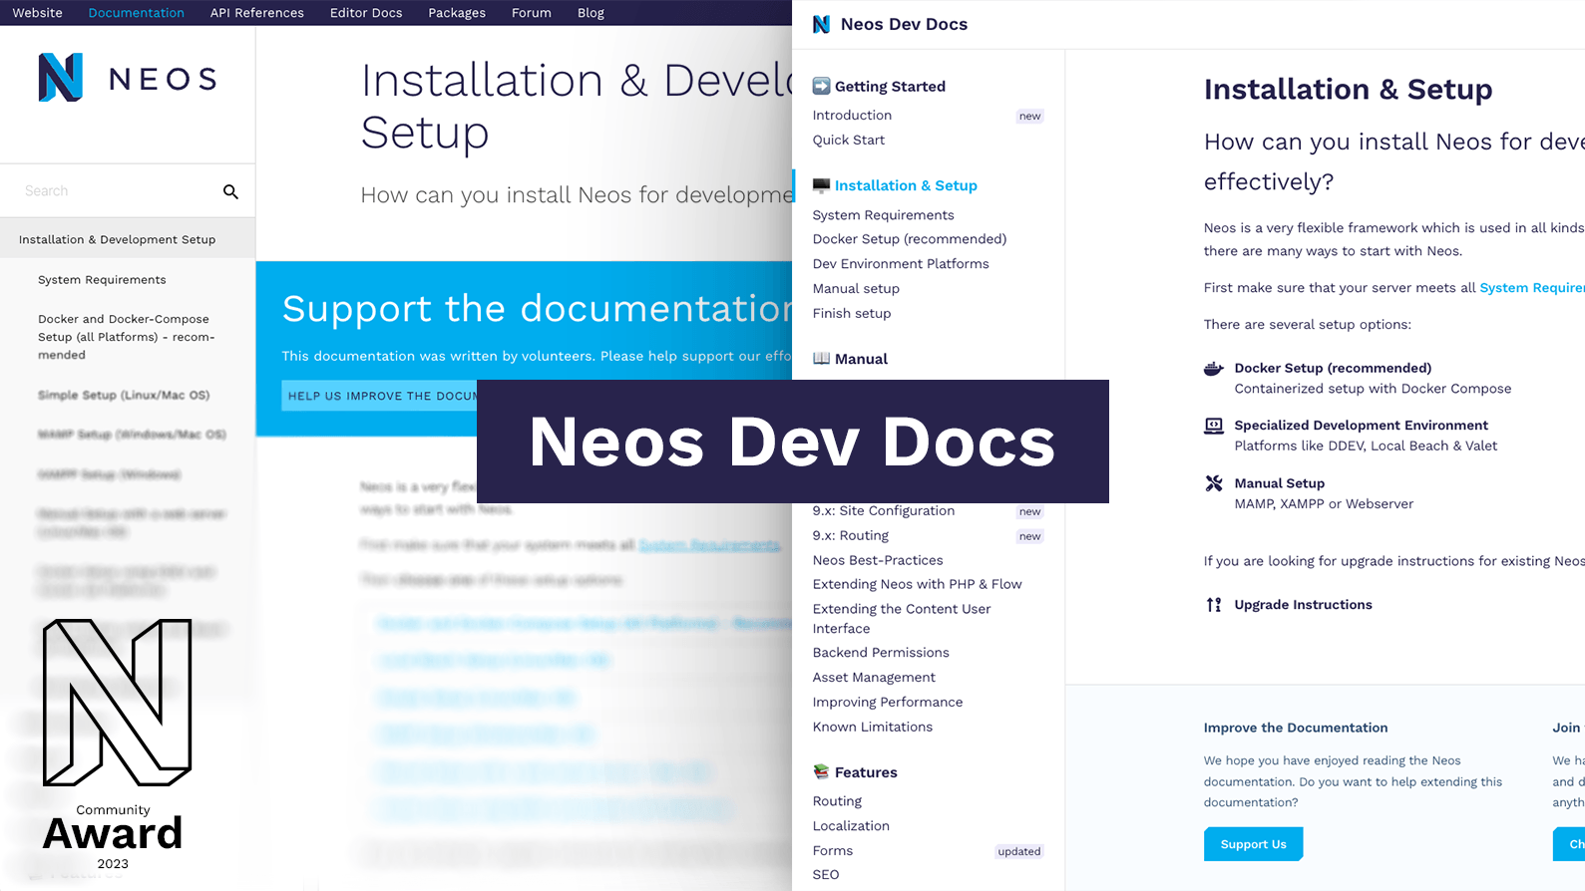Click the Specialized Development Environment laptop icon
Image resolution: width=1585 pixels, height=891 pixels.
click(1213, 426)
